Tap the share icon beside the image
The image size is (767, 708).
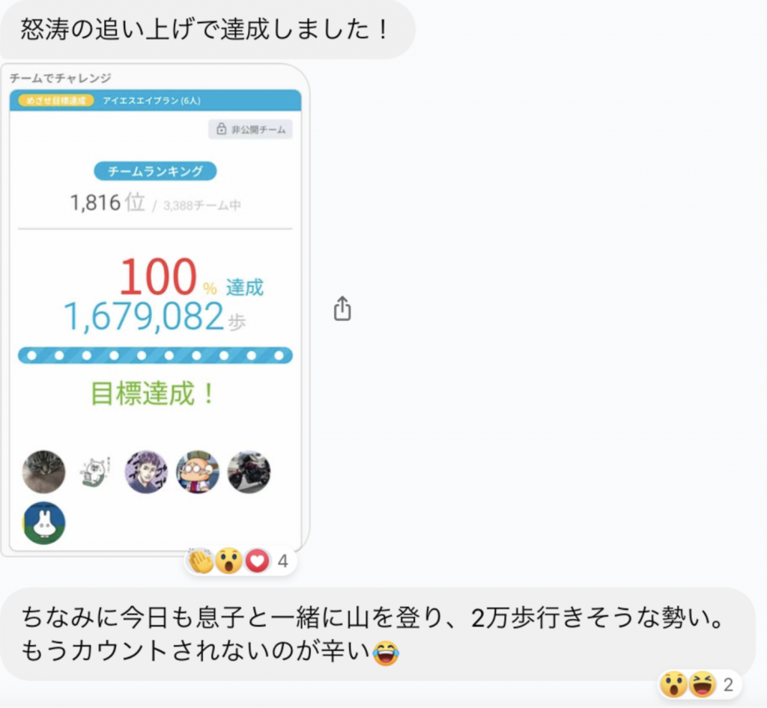coord(342,308)
